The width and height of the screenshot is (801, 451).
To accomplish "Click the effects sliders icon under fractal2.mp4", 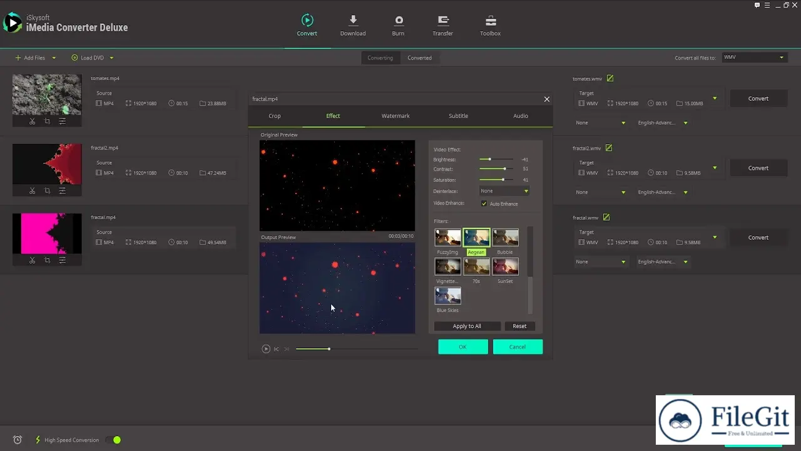I will 62,191.
